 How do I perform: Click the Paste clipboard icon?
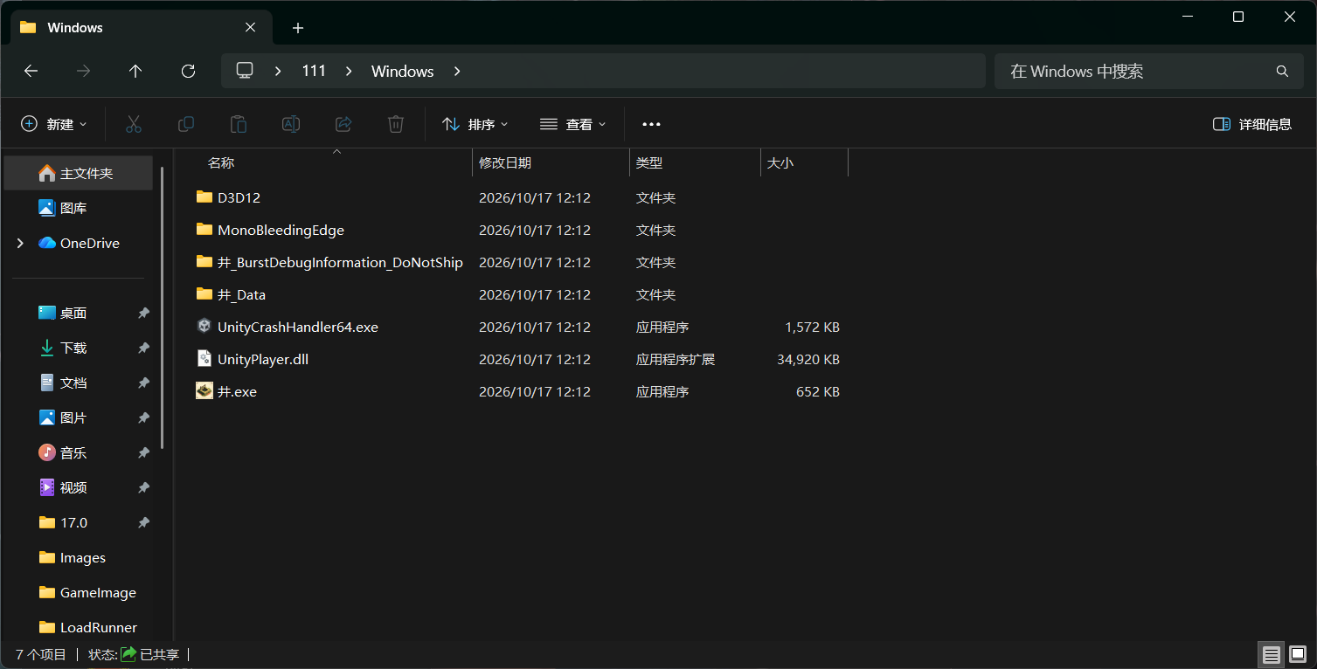239,124
